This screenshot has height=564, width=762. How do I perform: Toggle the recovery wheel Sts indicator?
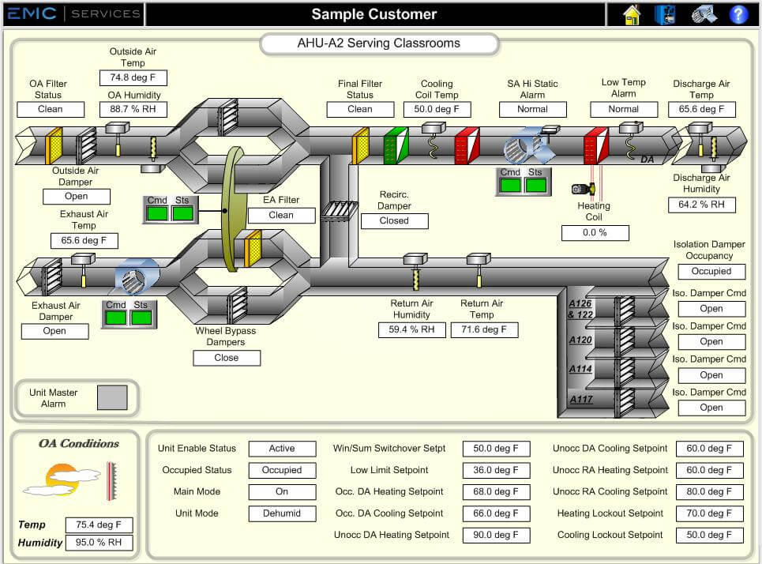[182, 213]
